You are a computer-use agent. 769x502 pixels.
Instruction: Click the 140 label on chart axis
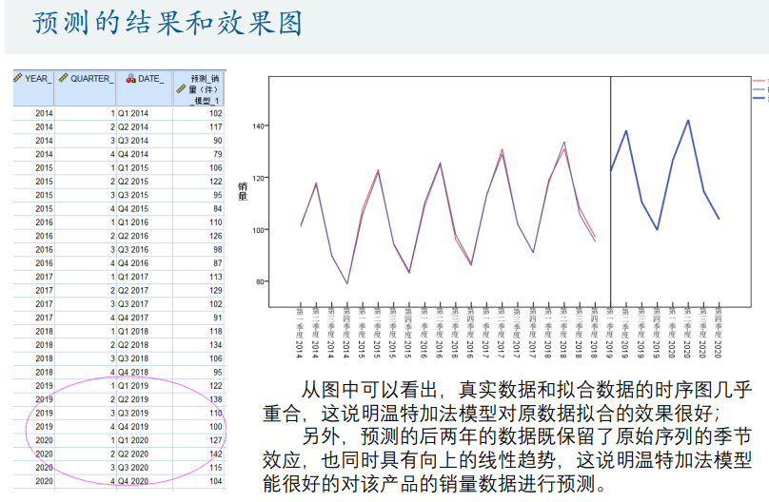tap(259, 126)
